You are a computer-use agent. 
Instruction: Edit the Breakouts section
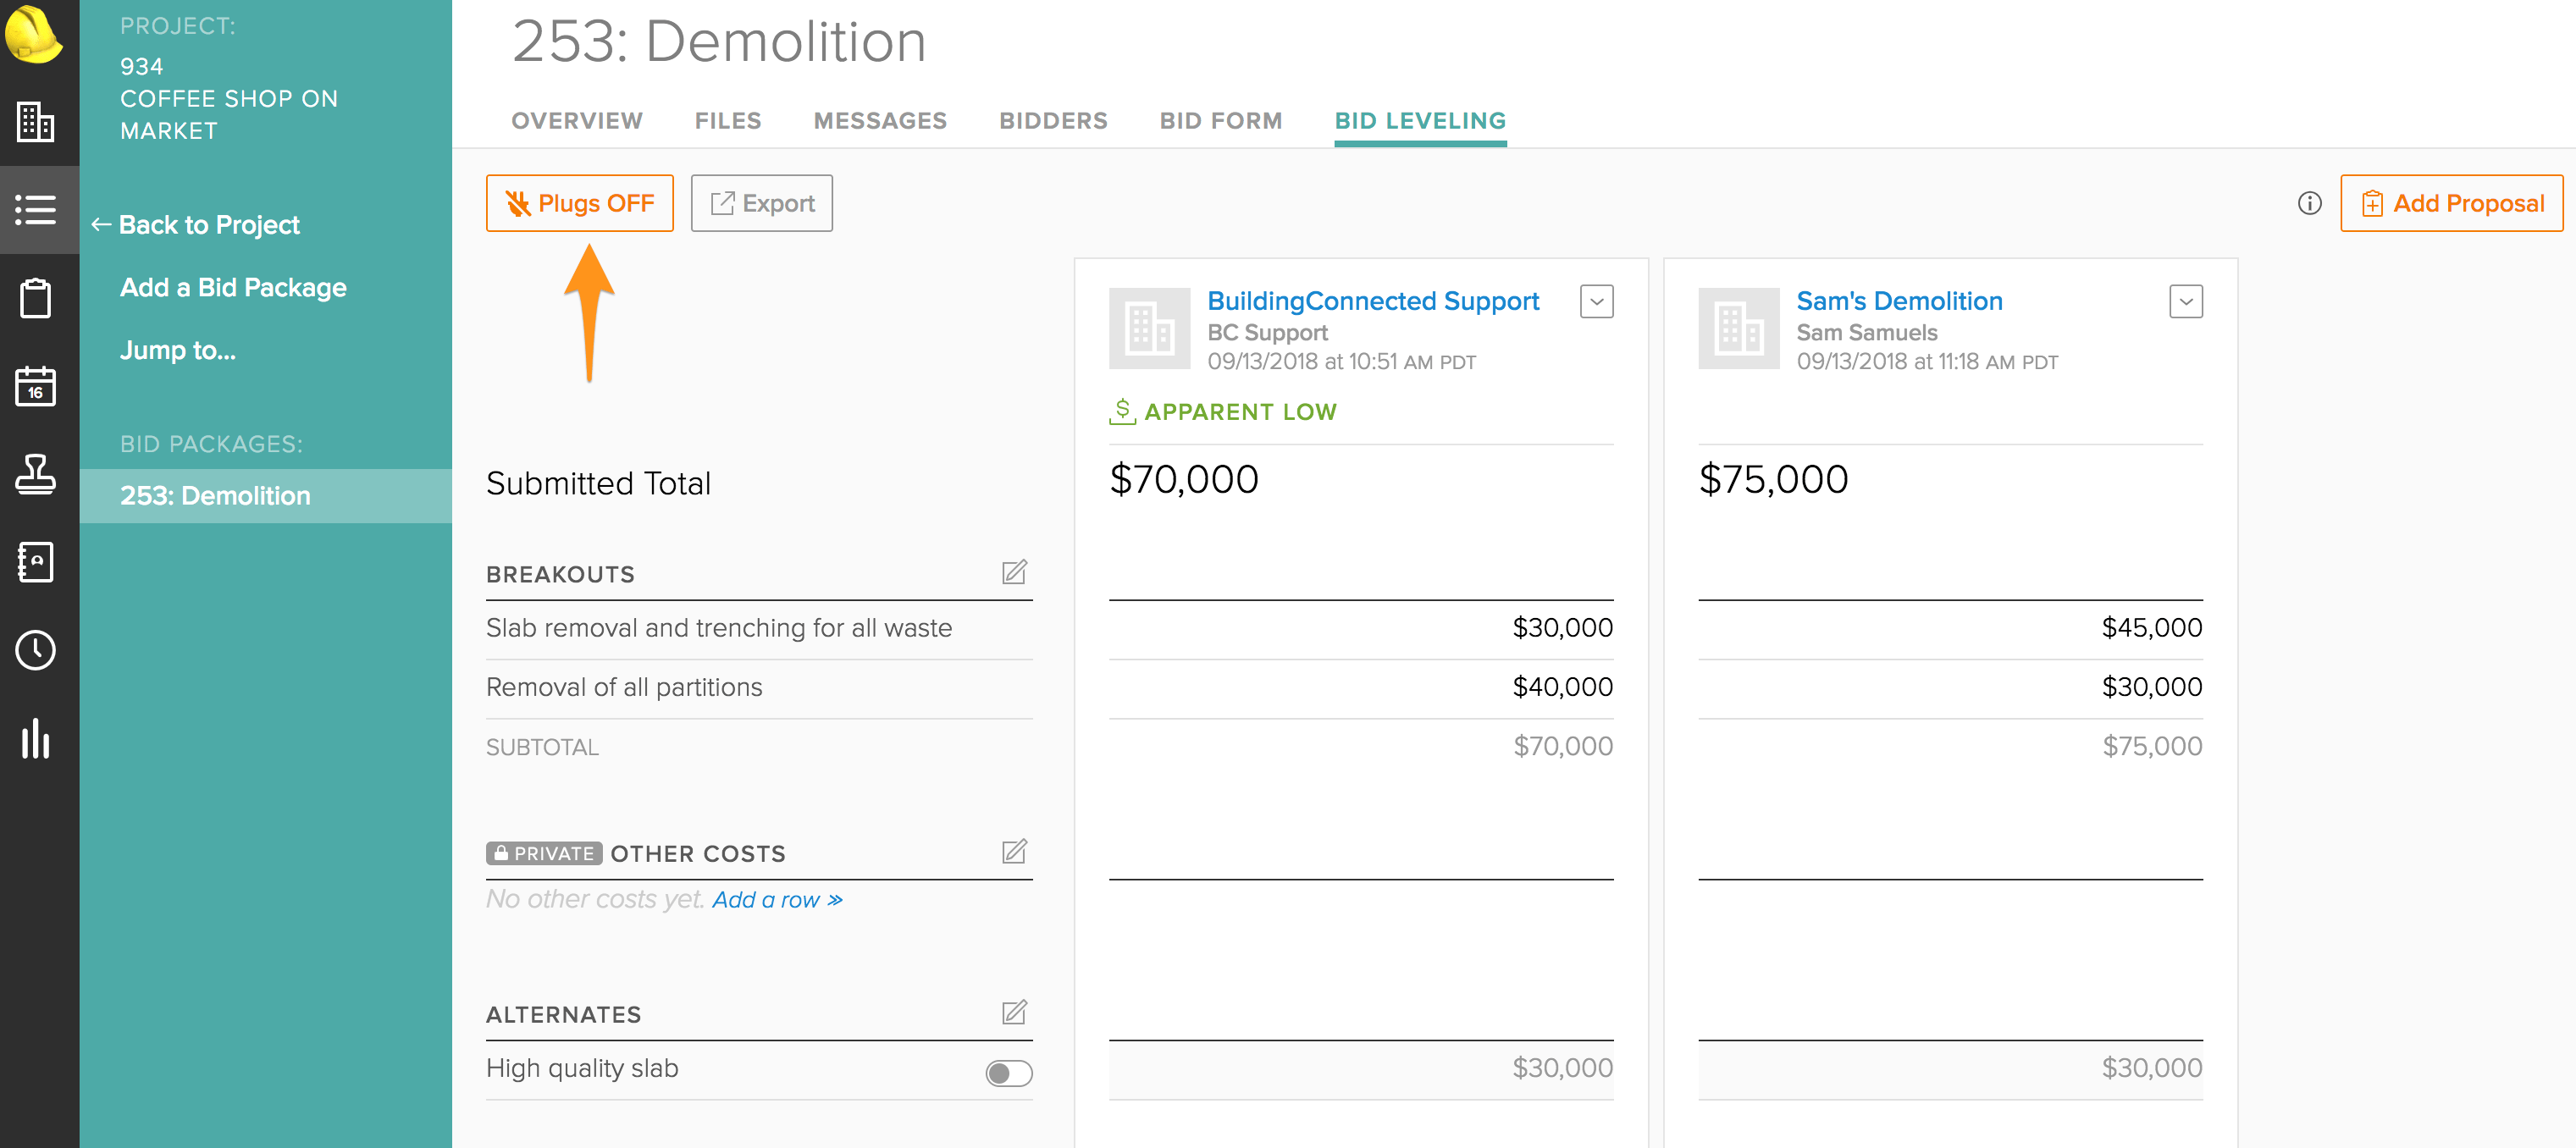click(1014, 572)
